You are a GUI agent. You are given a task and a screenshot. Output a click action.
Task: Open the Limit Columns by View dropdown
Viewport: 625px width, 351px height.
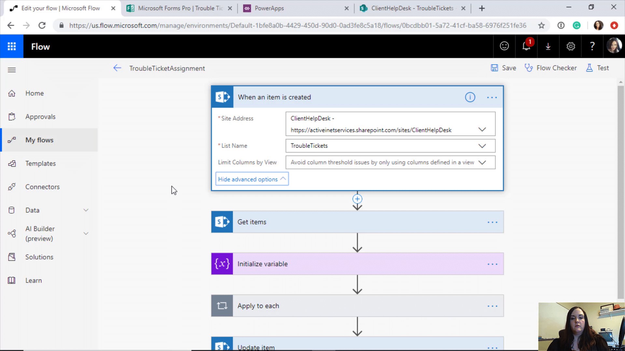click(482, 162)
